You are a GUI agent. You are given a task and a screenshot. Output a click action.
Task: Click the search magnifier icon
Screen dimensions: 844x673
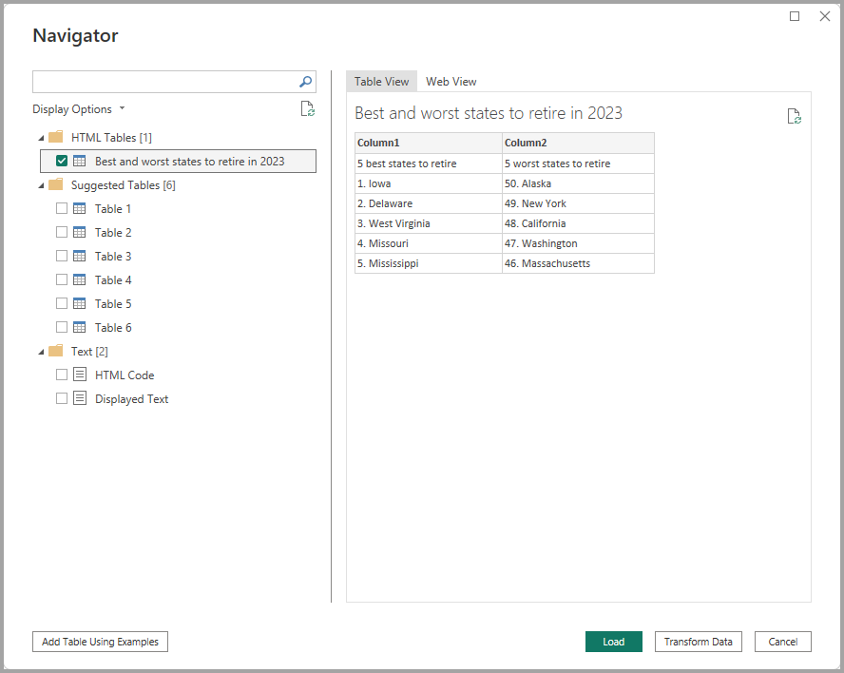[x=305, y=82]
